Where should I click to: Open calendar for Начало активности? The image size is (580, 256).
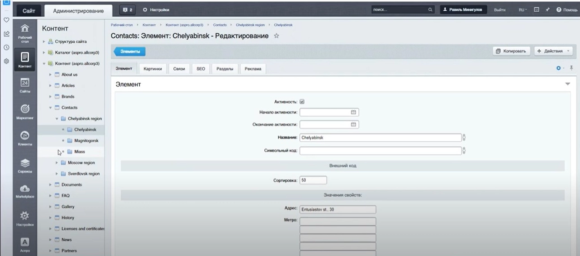click(353, 112)
